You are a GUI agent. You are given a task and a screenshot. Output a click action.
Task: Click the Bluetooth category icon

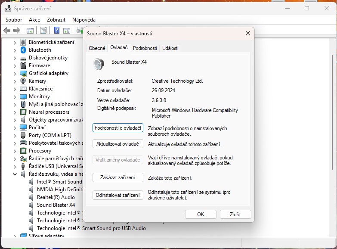coord(23,50)
